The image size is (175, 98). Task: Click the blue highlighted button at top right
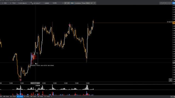click(174, 3)
